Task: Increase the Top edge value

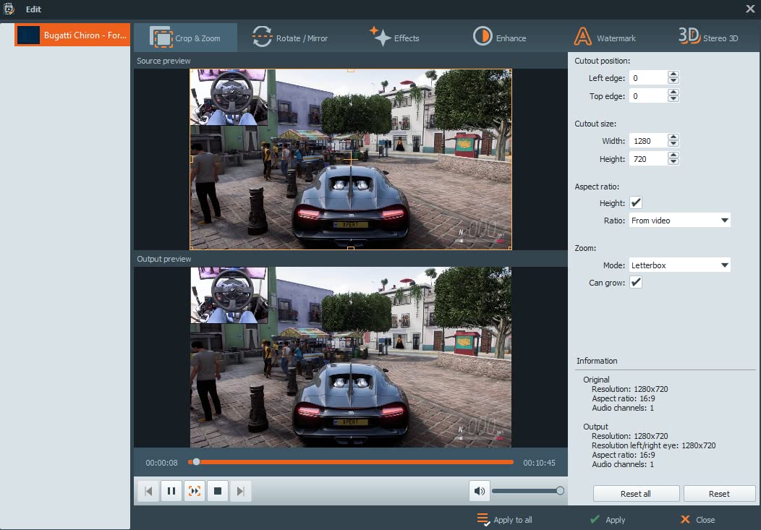Action: tap(673, 92)
